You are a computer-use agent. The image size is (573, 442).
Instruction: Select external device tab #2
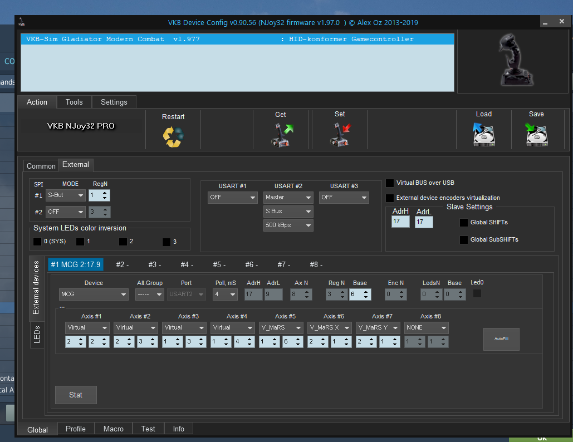(122, 264)
